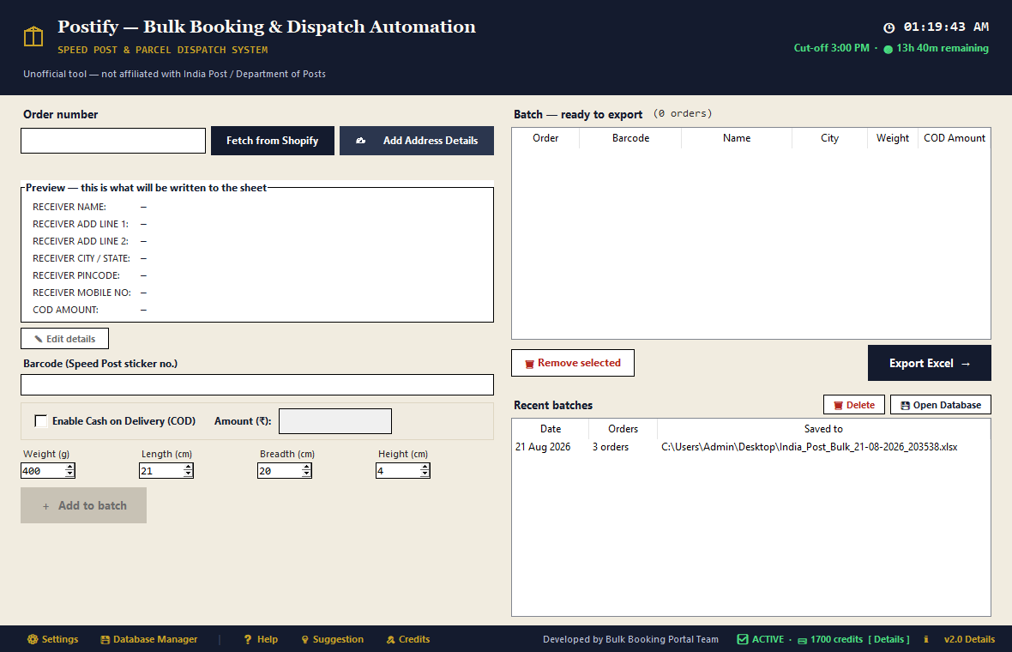Screen dimensions: 1012x652
Task: Focus the Order number input field
Action: click(x=113, y=141)
